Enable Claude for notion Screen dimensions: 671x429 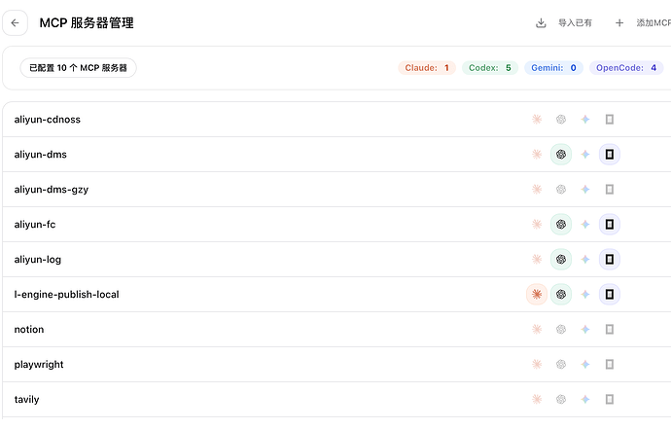537,329
